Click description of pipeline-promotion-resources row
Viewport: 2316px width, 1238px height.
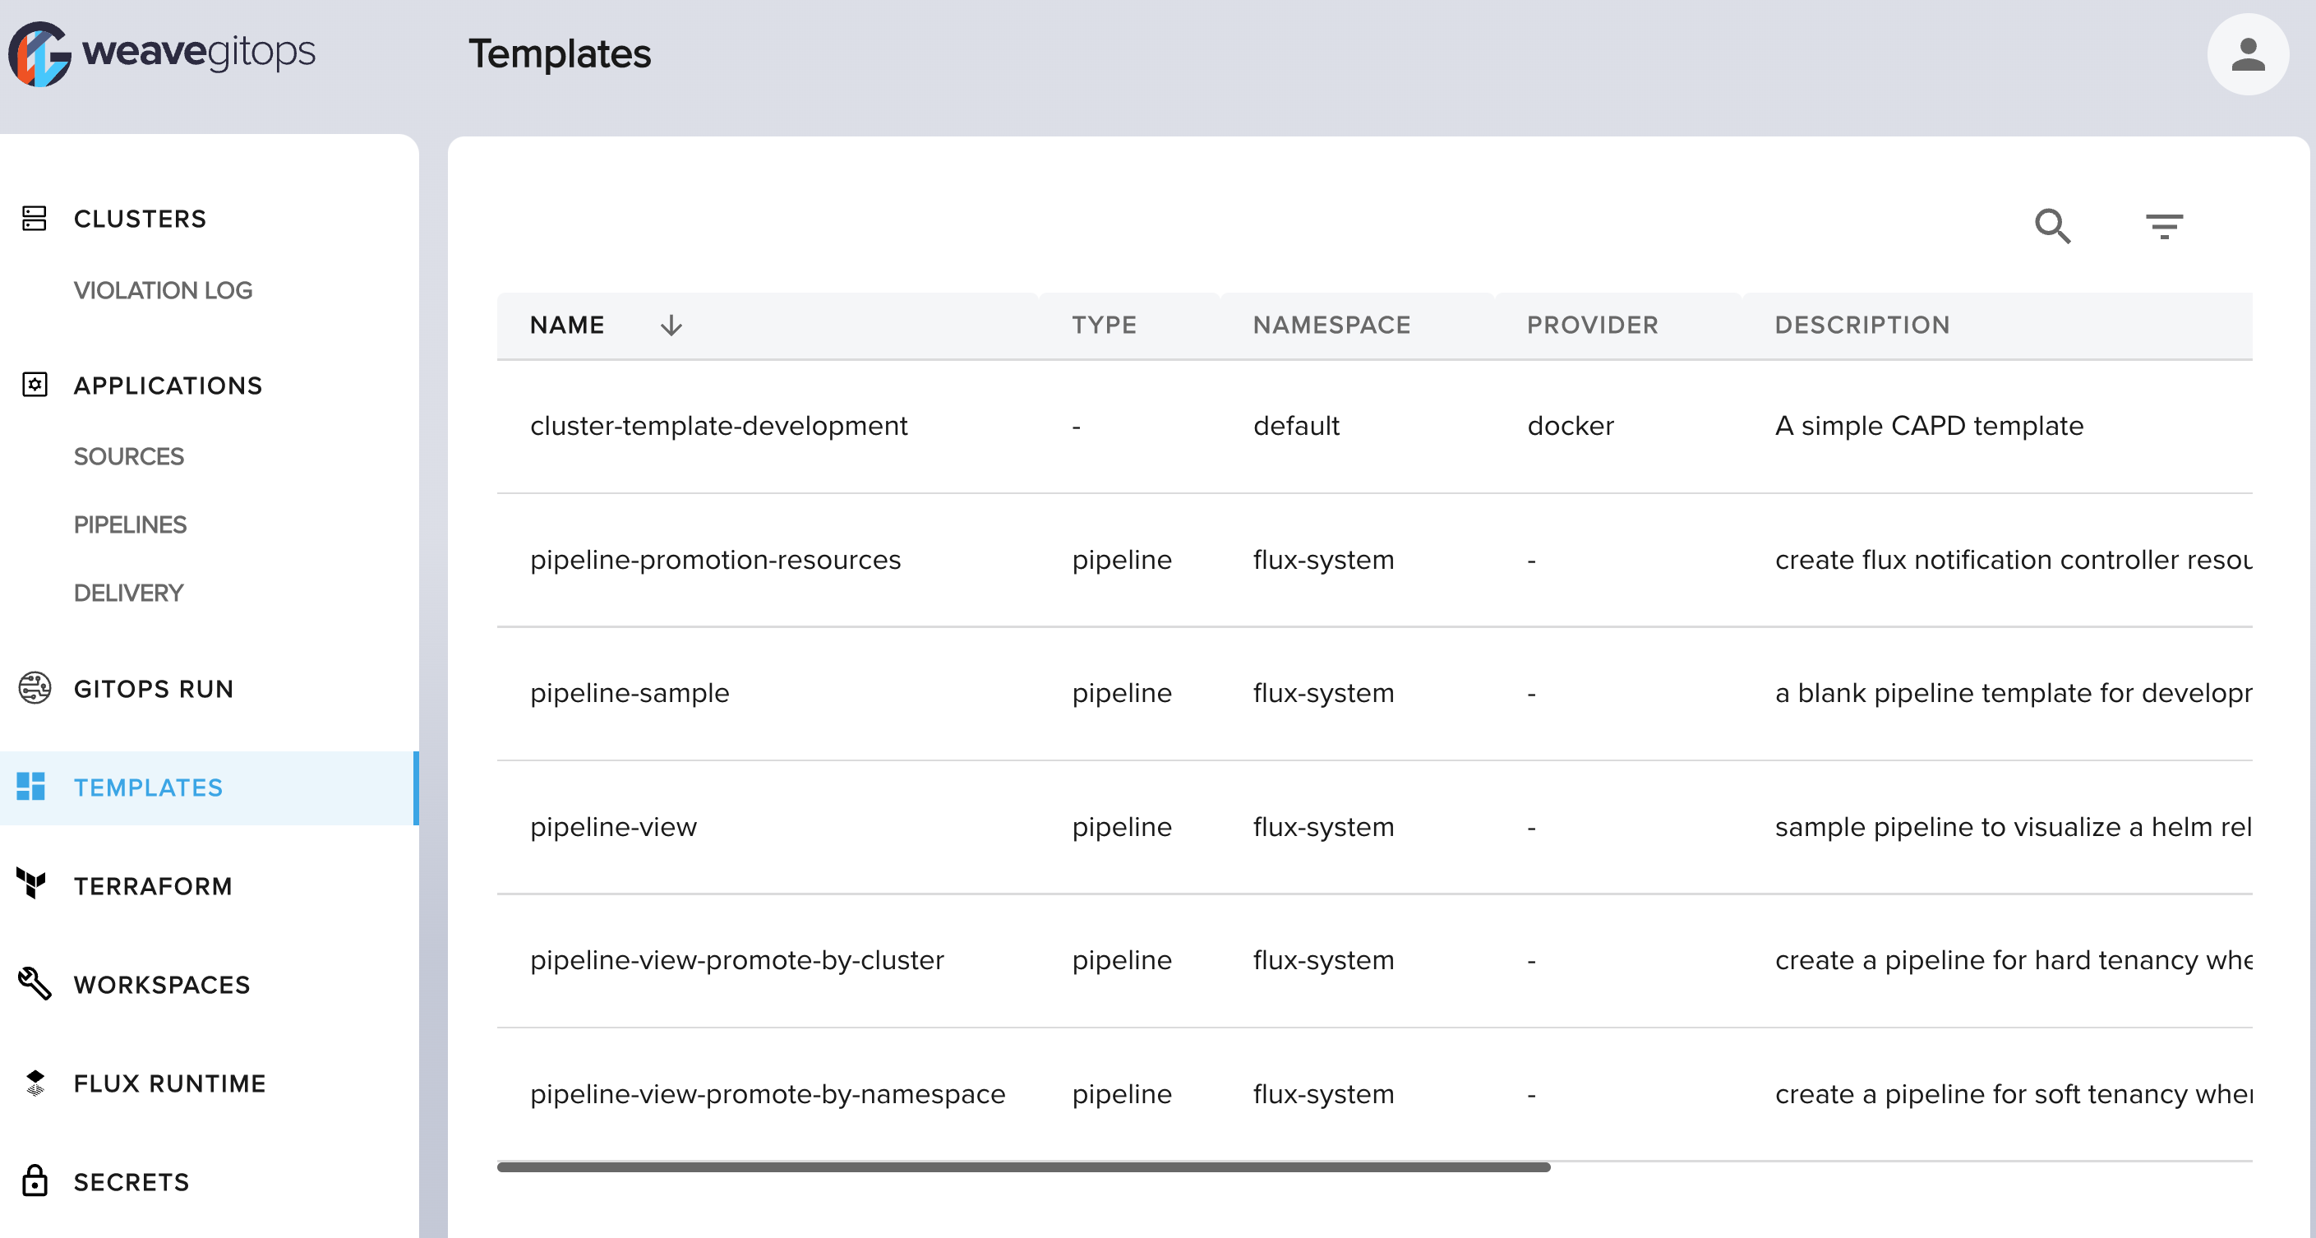(x=2013, y=559)
